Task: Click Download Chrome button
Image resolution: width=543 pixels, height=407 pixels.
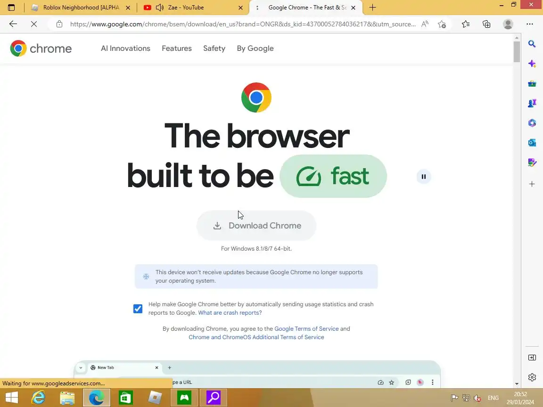Action: [x=256, y=226]
